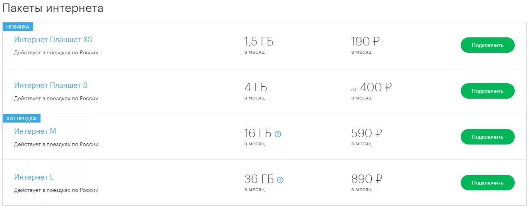Click Подключить for Интернет M
This screenshot has width=529, height=210.
487,137
